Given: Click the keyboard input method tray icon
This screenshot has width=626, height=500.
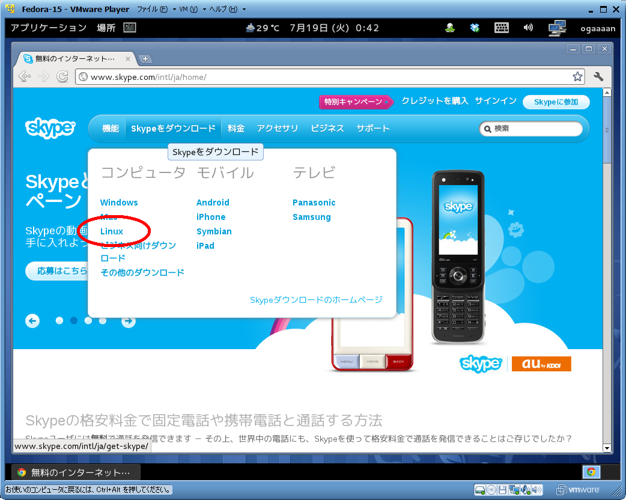Looking at the screenshot, I should (x=502, y=28).
